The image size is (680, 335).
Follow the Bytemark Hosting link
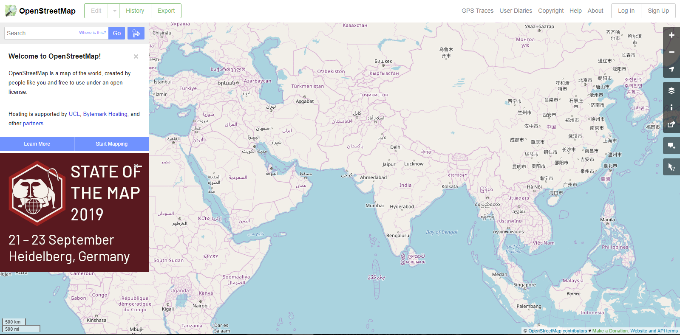coord(105,114)
